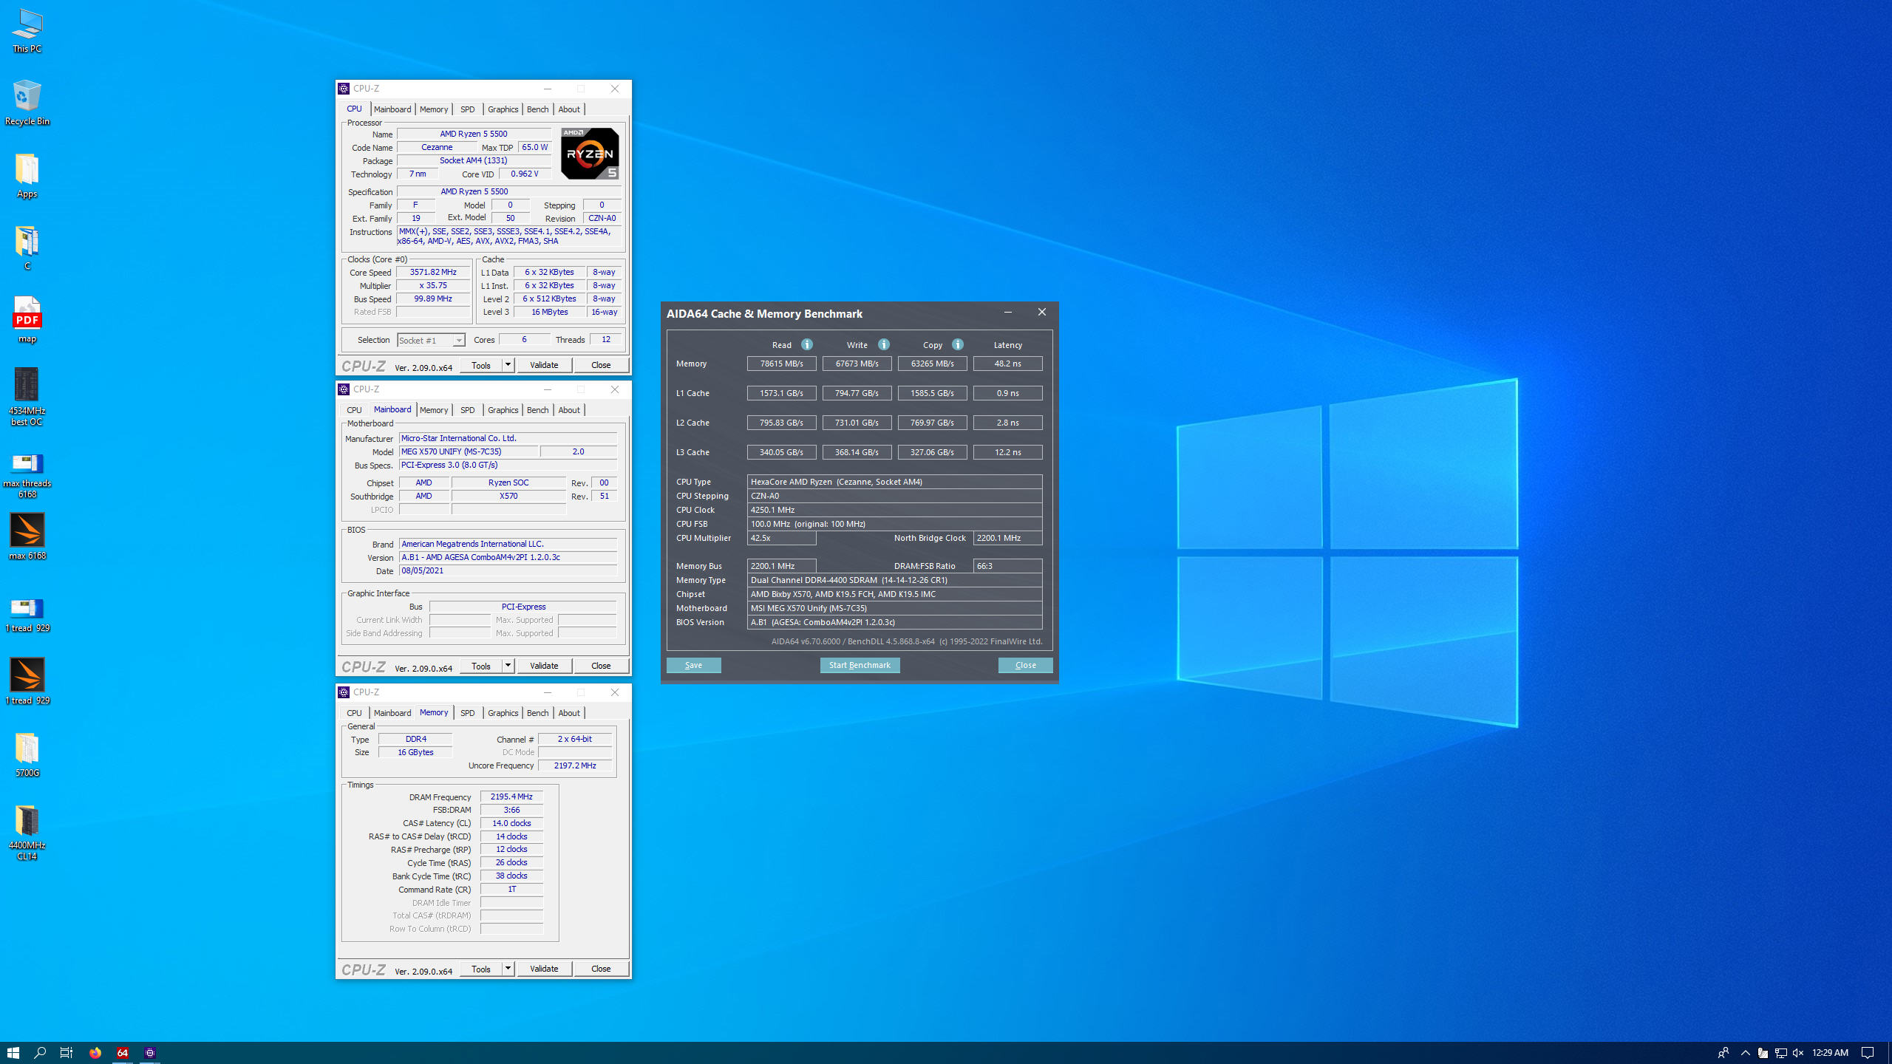
Task: Click Read info icon in AIDA64
Action: point(807,344)
